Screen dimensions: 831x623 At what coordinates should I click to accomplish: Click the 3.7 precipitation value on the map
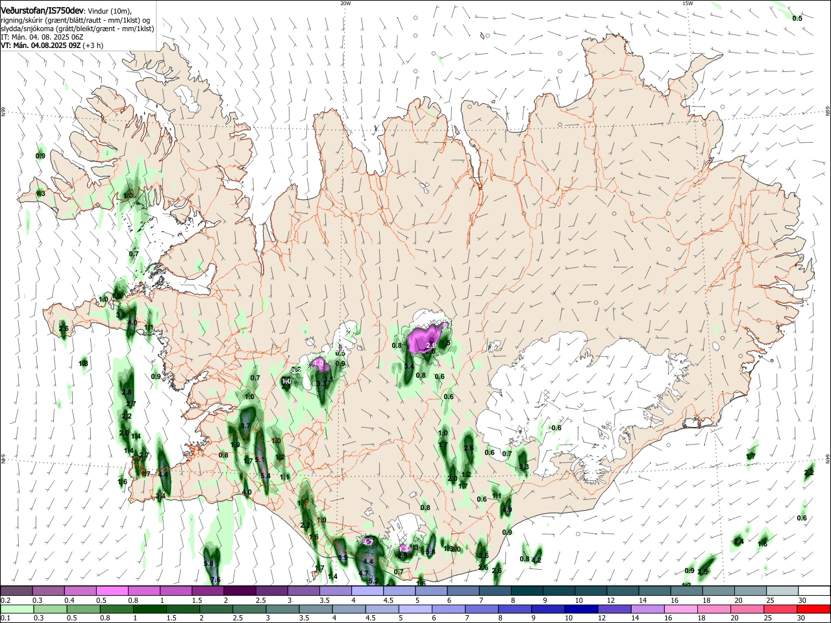point(245,426)
